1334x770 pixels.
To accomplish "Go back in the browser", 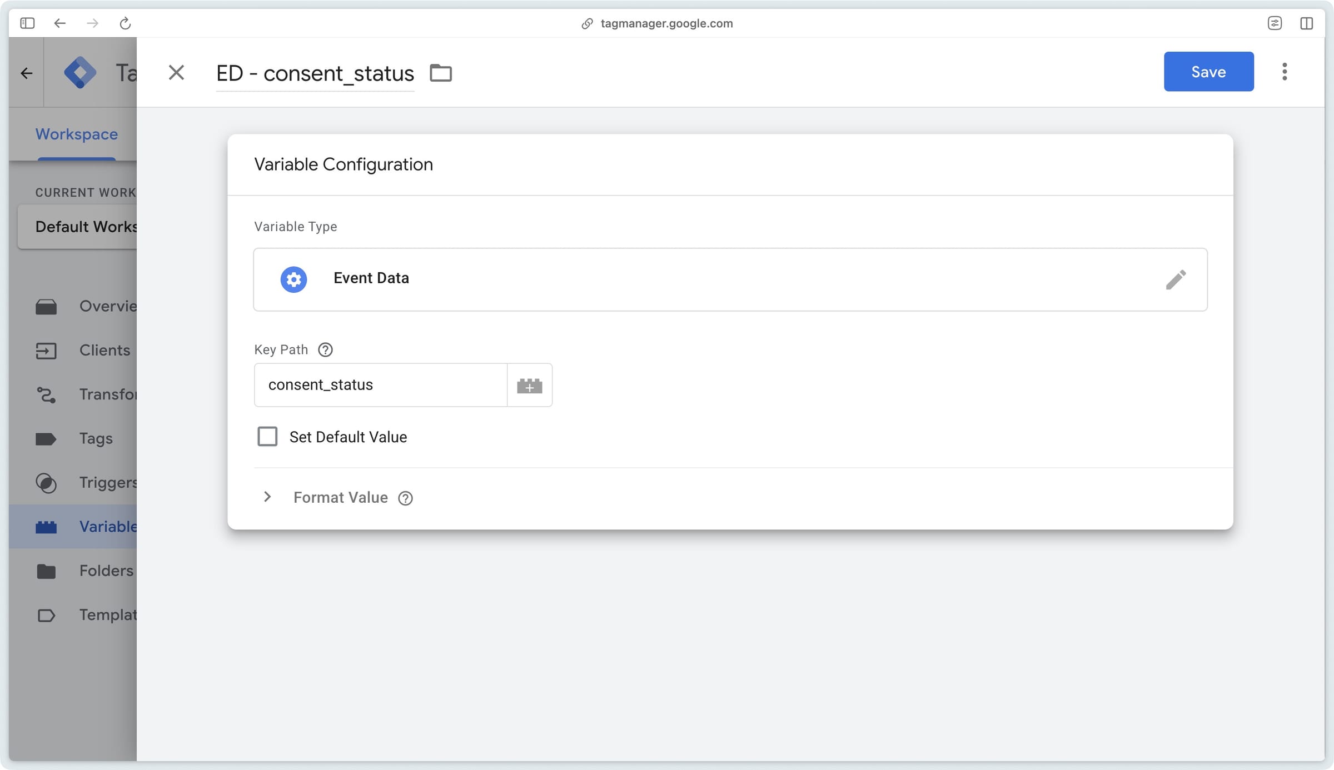I will point(59,23).
